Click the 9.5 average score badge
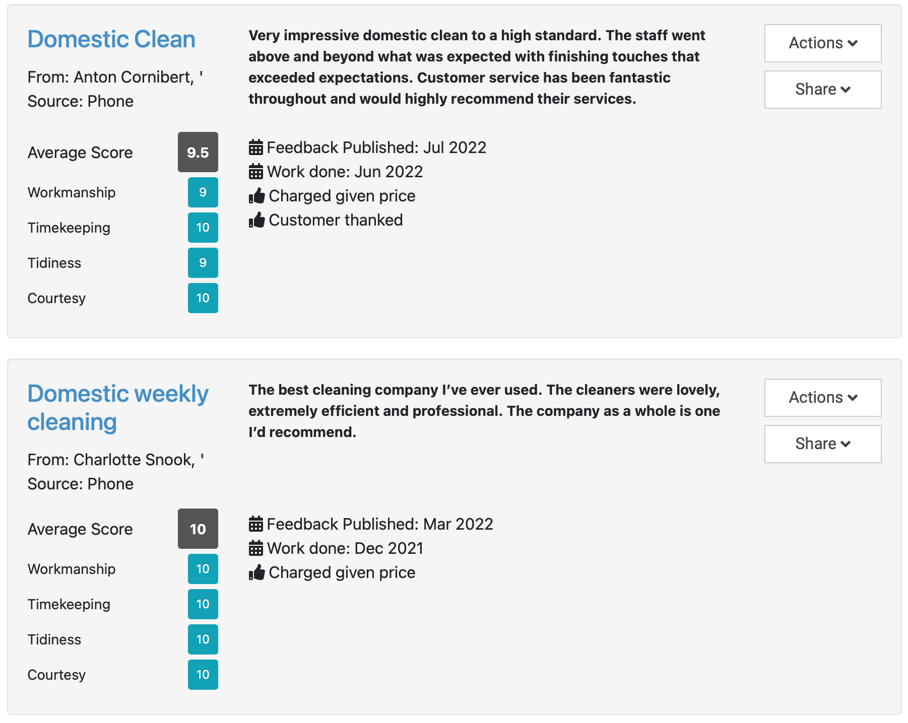The width and height of the screenshot is (908, 723). 198,152
